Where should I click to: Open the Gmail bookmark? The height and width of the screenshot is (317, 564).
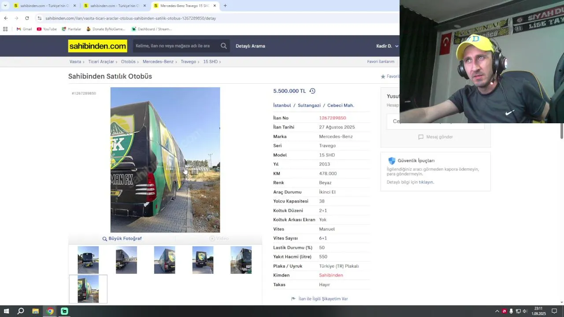coord(24,29)
